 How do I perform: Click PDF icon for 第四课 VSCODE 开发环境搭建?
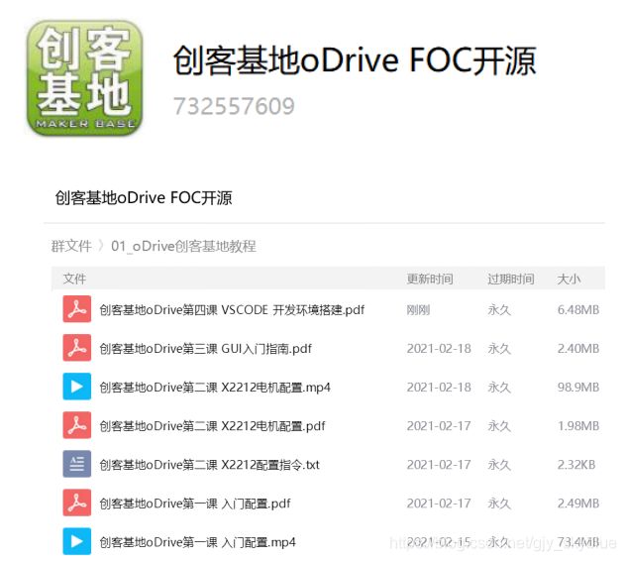76,309
